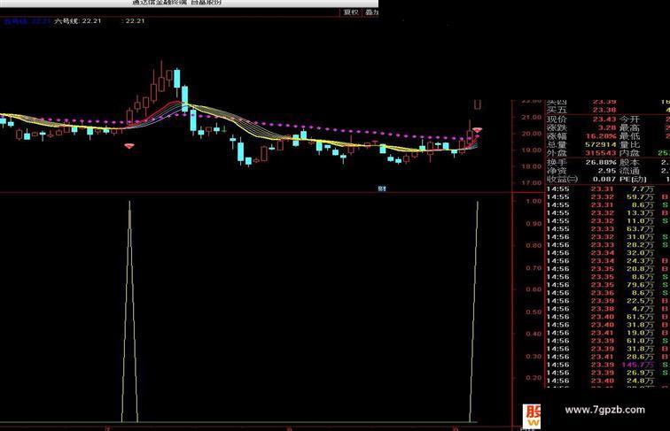Click the 叠加 button beside 复权
670x431 pixels.
(x=370, y=12)
